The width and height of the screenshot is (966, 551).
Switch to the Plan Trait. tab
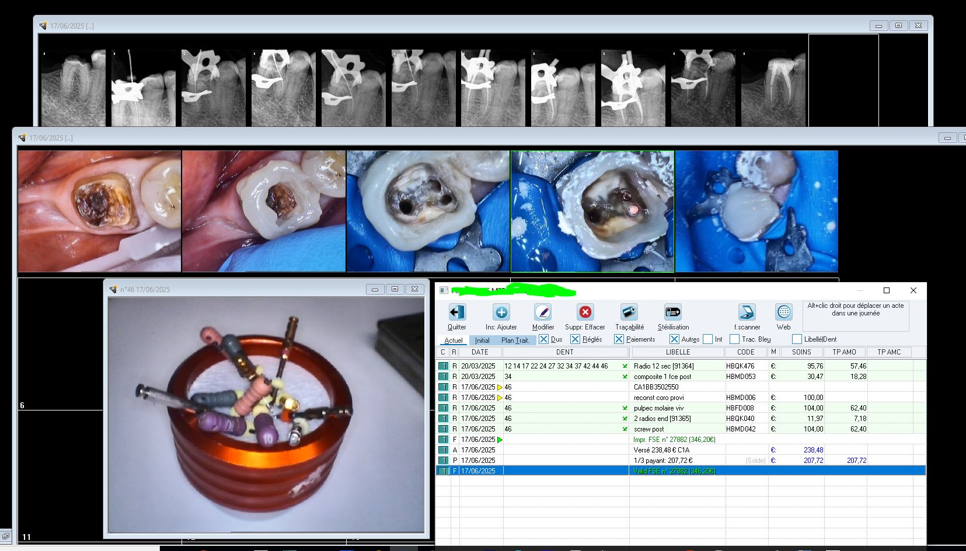515,341
